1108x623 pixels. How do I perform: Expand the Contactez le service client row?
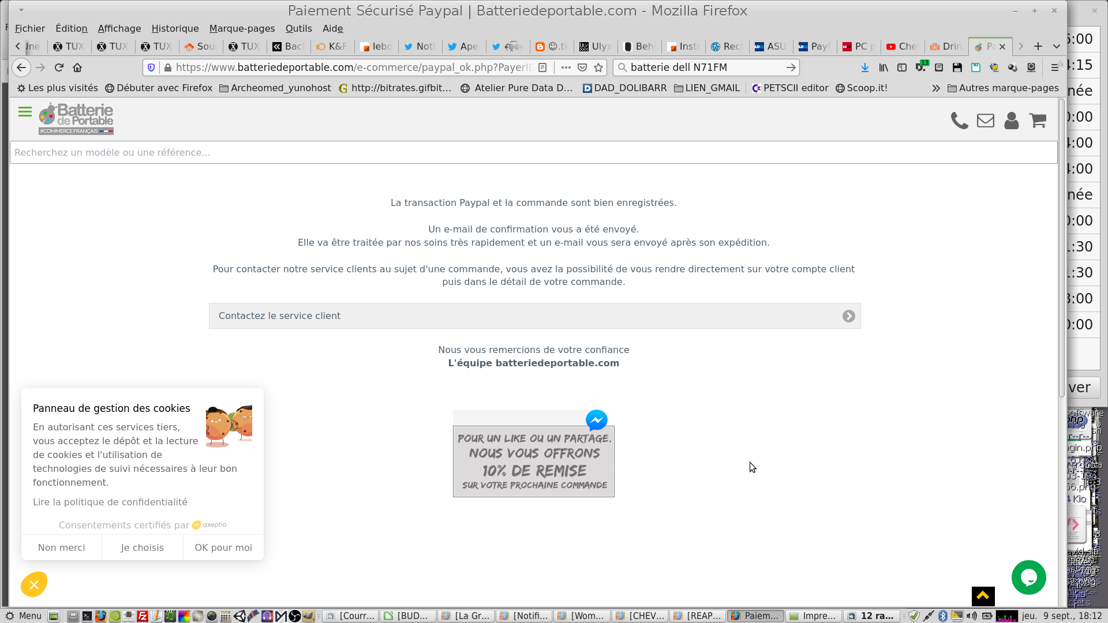534,316
